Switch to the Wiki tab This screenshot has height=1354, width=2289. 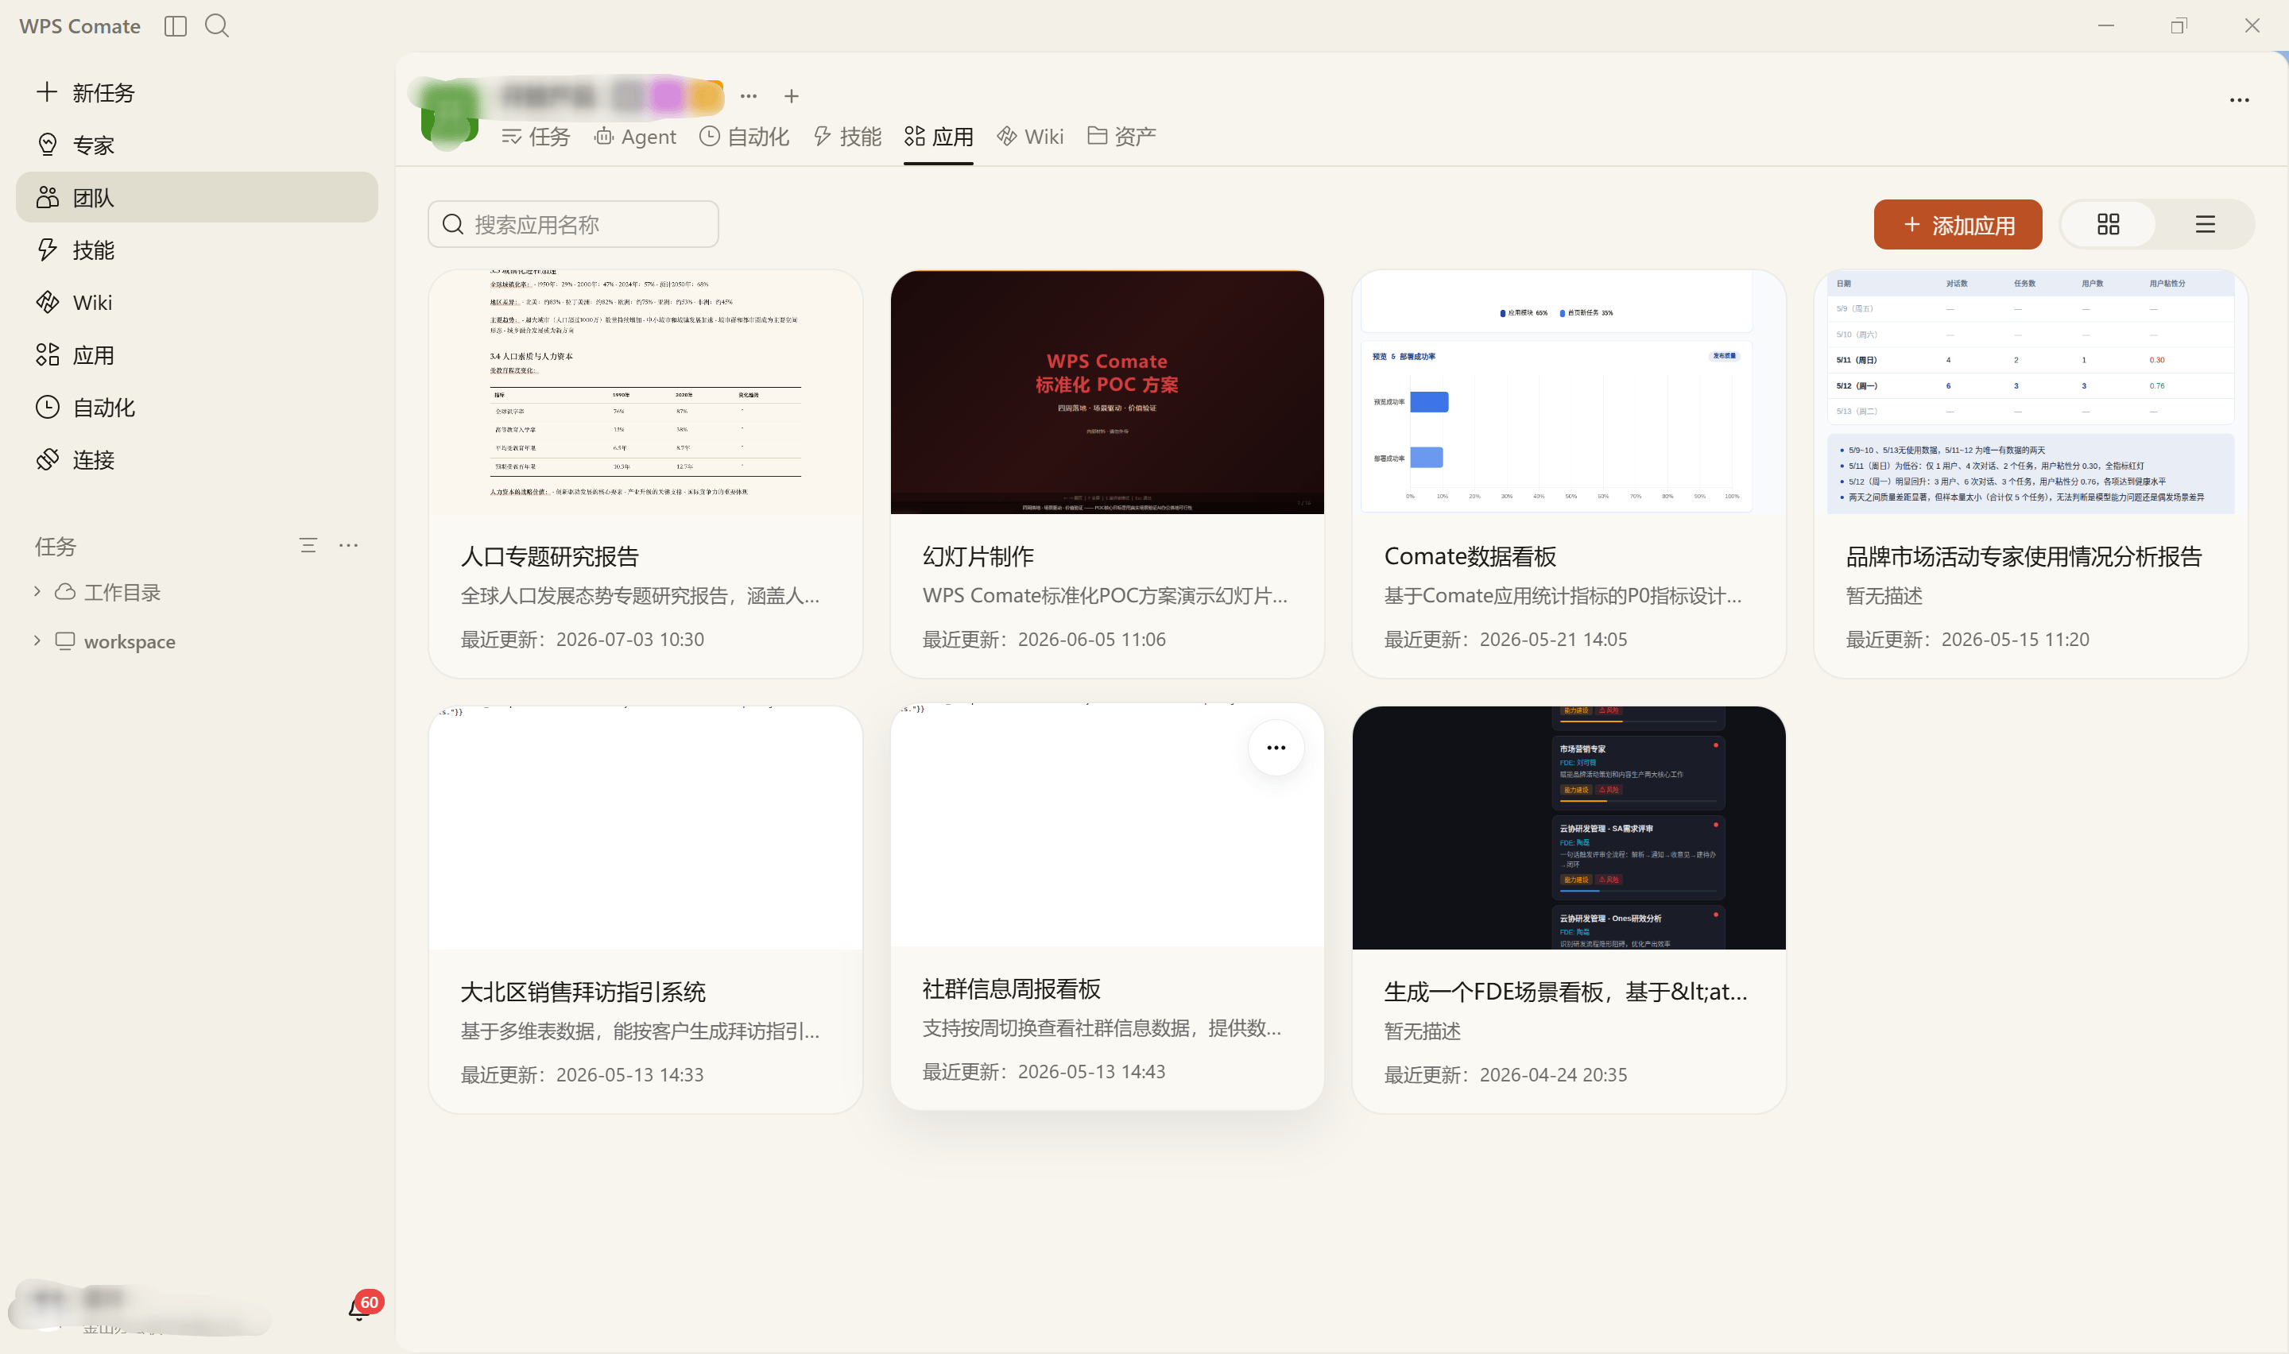tap(1030, 137)
